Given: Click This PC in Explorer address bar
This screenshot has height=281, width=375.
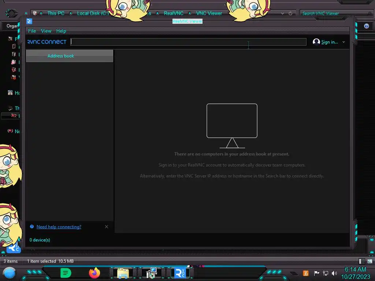Looking at the screenshot, I should pyautogui.click(x=56, y=14).
